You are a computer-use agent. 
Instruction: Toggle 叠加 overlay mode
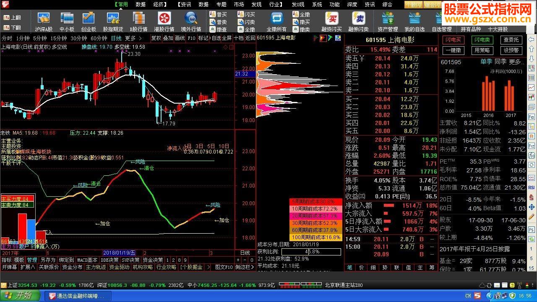click(x=168, y=38)
